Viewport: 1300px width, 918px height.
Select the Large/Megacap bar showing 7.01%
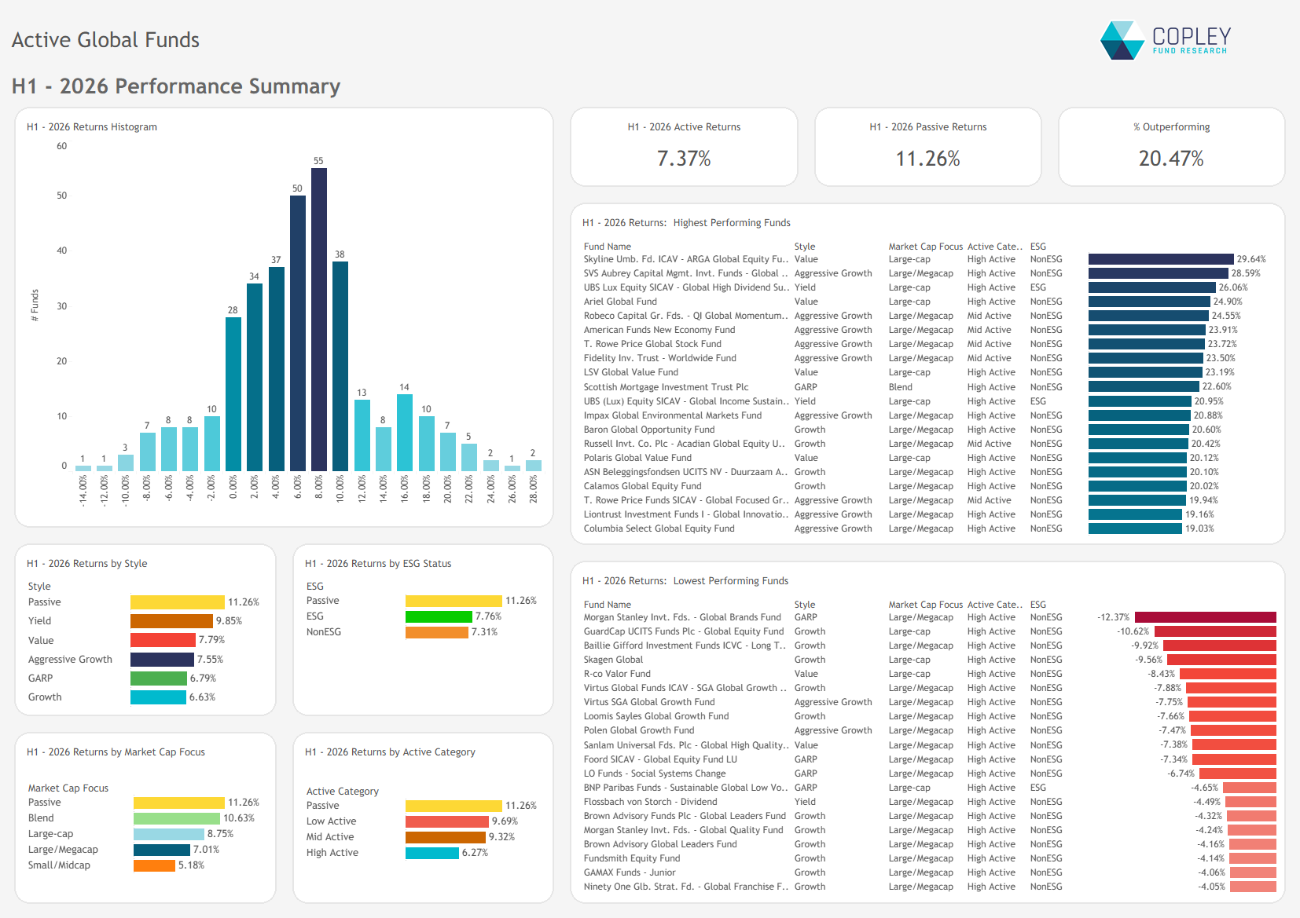tap(162, 850)
